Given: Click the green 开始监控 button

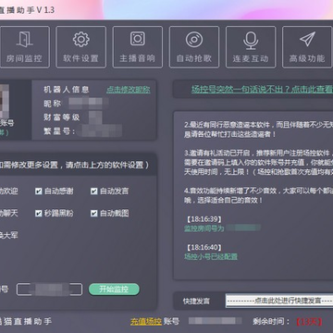Looking at the screenshot, I should [114, 290].
